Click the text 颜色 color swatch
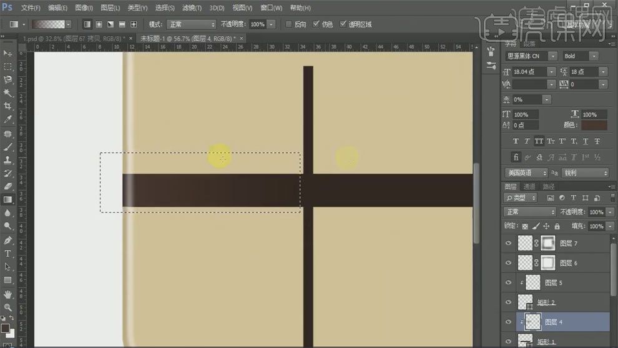This screenshot has width=618, height=348. pyautogui.click(x=593, y=126)
